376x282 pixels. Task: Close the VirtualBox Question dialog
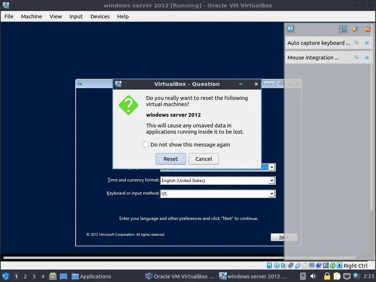(x=256, y=84)
